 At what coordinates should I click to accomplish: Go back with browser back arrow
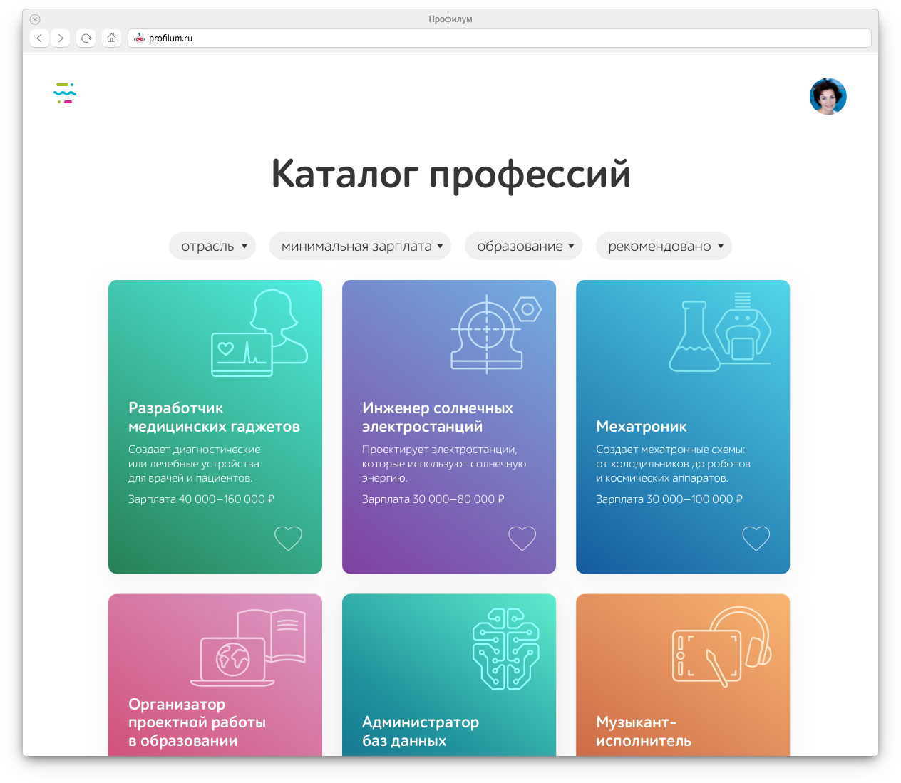[40, 38]
